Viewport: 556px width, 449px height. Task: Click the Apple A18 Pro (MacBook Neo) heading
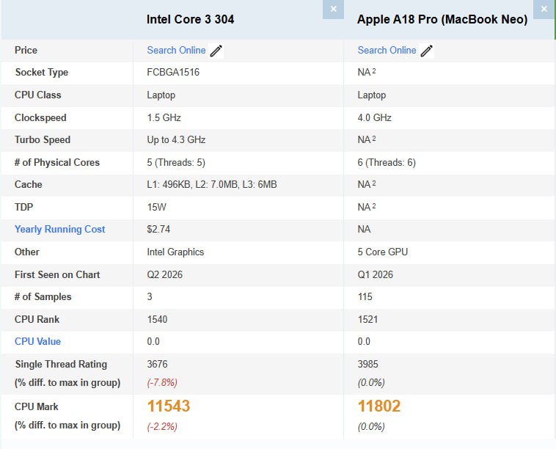coord(442,19)
